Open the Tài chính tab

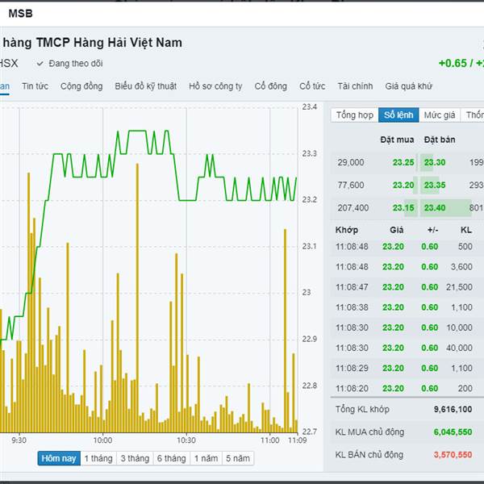[x=355, y=86]
